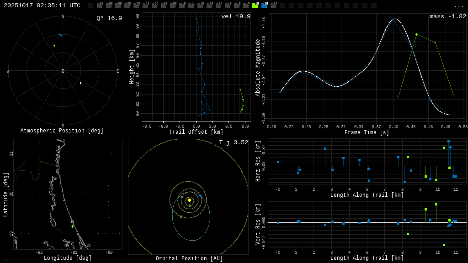Open the three-dot overflow menu
The image size is (468, 263).
coord(458,6)
